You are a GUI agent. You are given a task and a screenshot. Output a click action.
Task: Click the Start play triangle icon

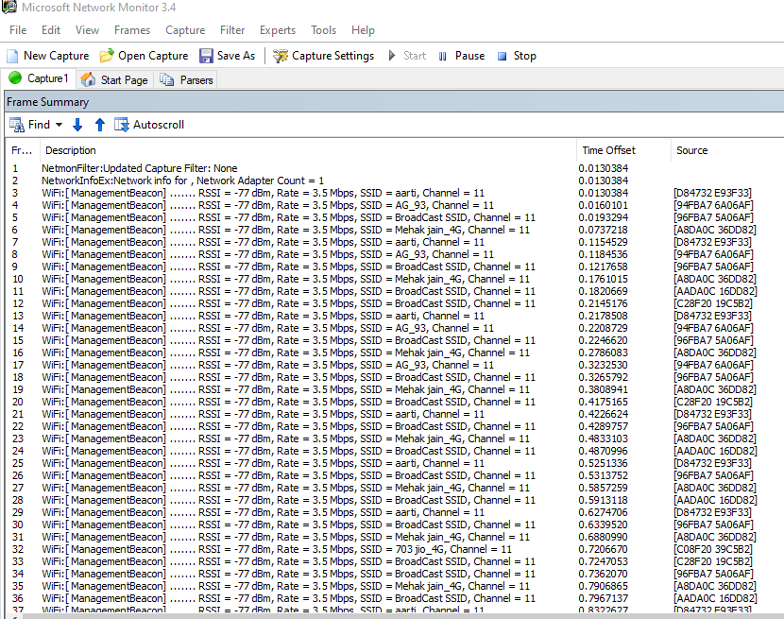392,56
